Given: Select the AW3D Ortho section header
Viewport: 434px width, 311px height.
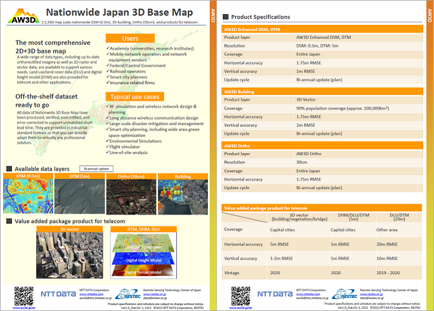Looking at the screenshot, I should (322, 146).
